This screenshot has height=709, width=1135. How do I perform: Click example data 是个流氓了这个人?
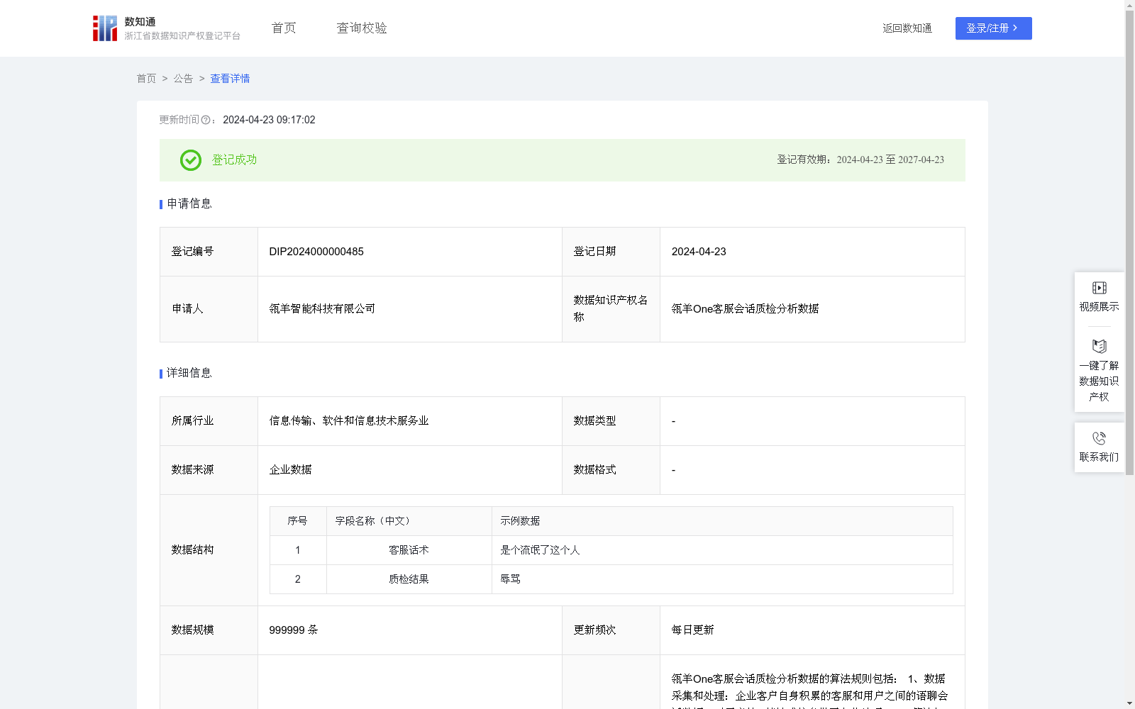540,550
